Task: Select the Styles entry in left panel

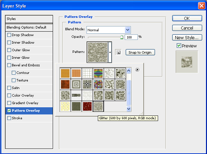Action: click(x=29, y=19)
